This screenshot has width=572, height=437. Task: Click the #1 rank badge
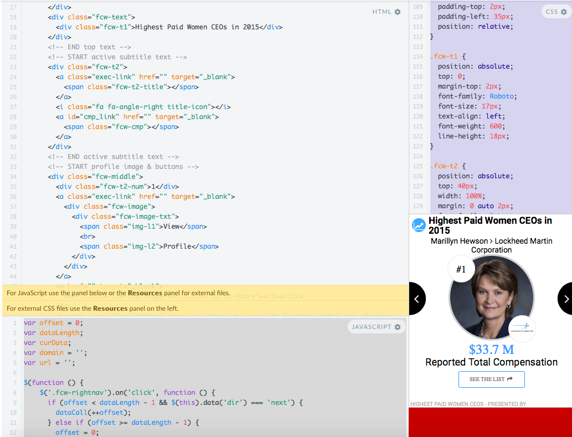461,269
